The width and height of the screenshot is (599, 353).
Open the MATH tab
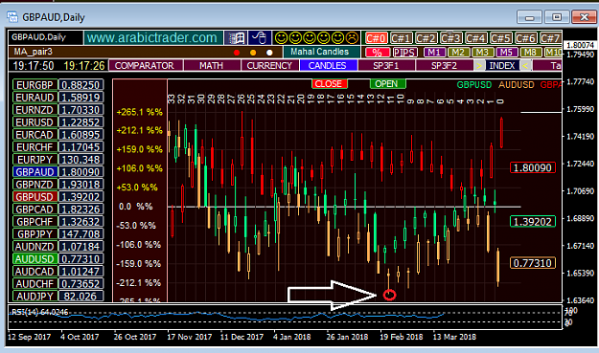click(x=211, y=66)
